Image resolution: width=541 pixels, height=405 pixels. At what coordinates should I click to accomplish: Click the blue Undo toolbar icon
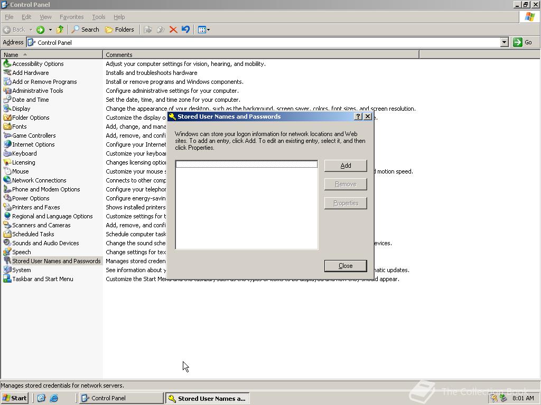point(185,30)
